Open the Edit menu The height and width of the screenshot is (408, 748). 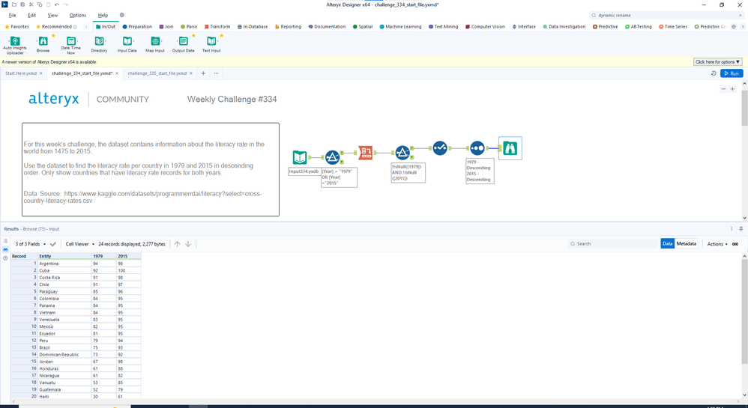pos(31,15)
